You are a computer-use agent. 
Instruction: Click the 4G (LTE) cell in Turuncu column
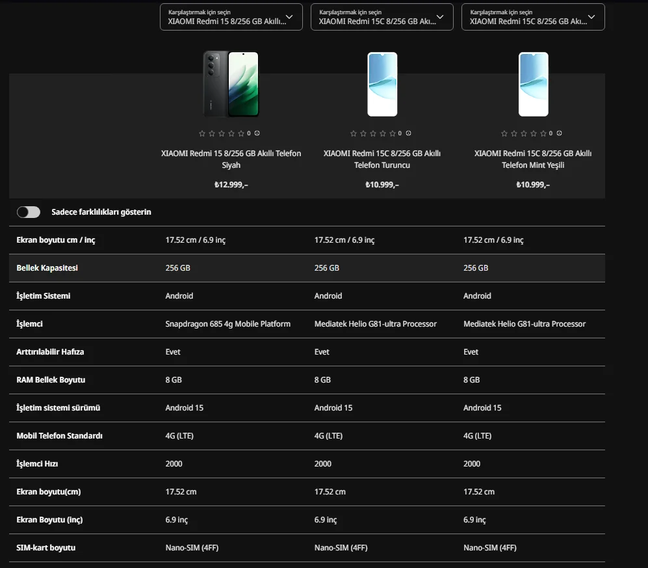[x=328, y=436]
